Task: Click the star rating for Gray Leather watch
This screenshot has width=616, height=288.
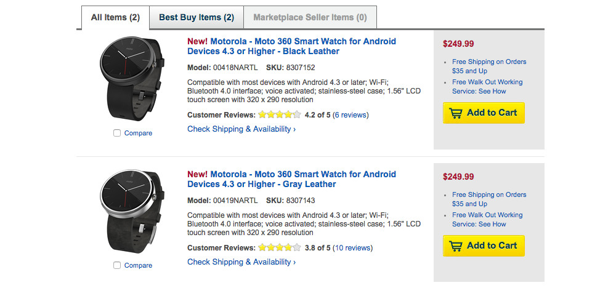Action: pyautogui.click(x=280, y=248)
